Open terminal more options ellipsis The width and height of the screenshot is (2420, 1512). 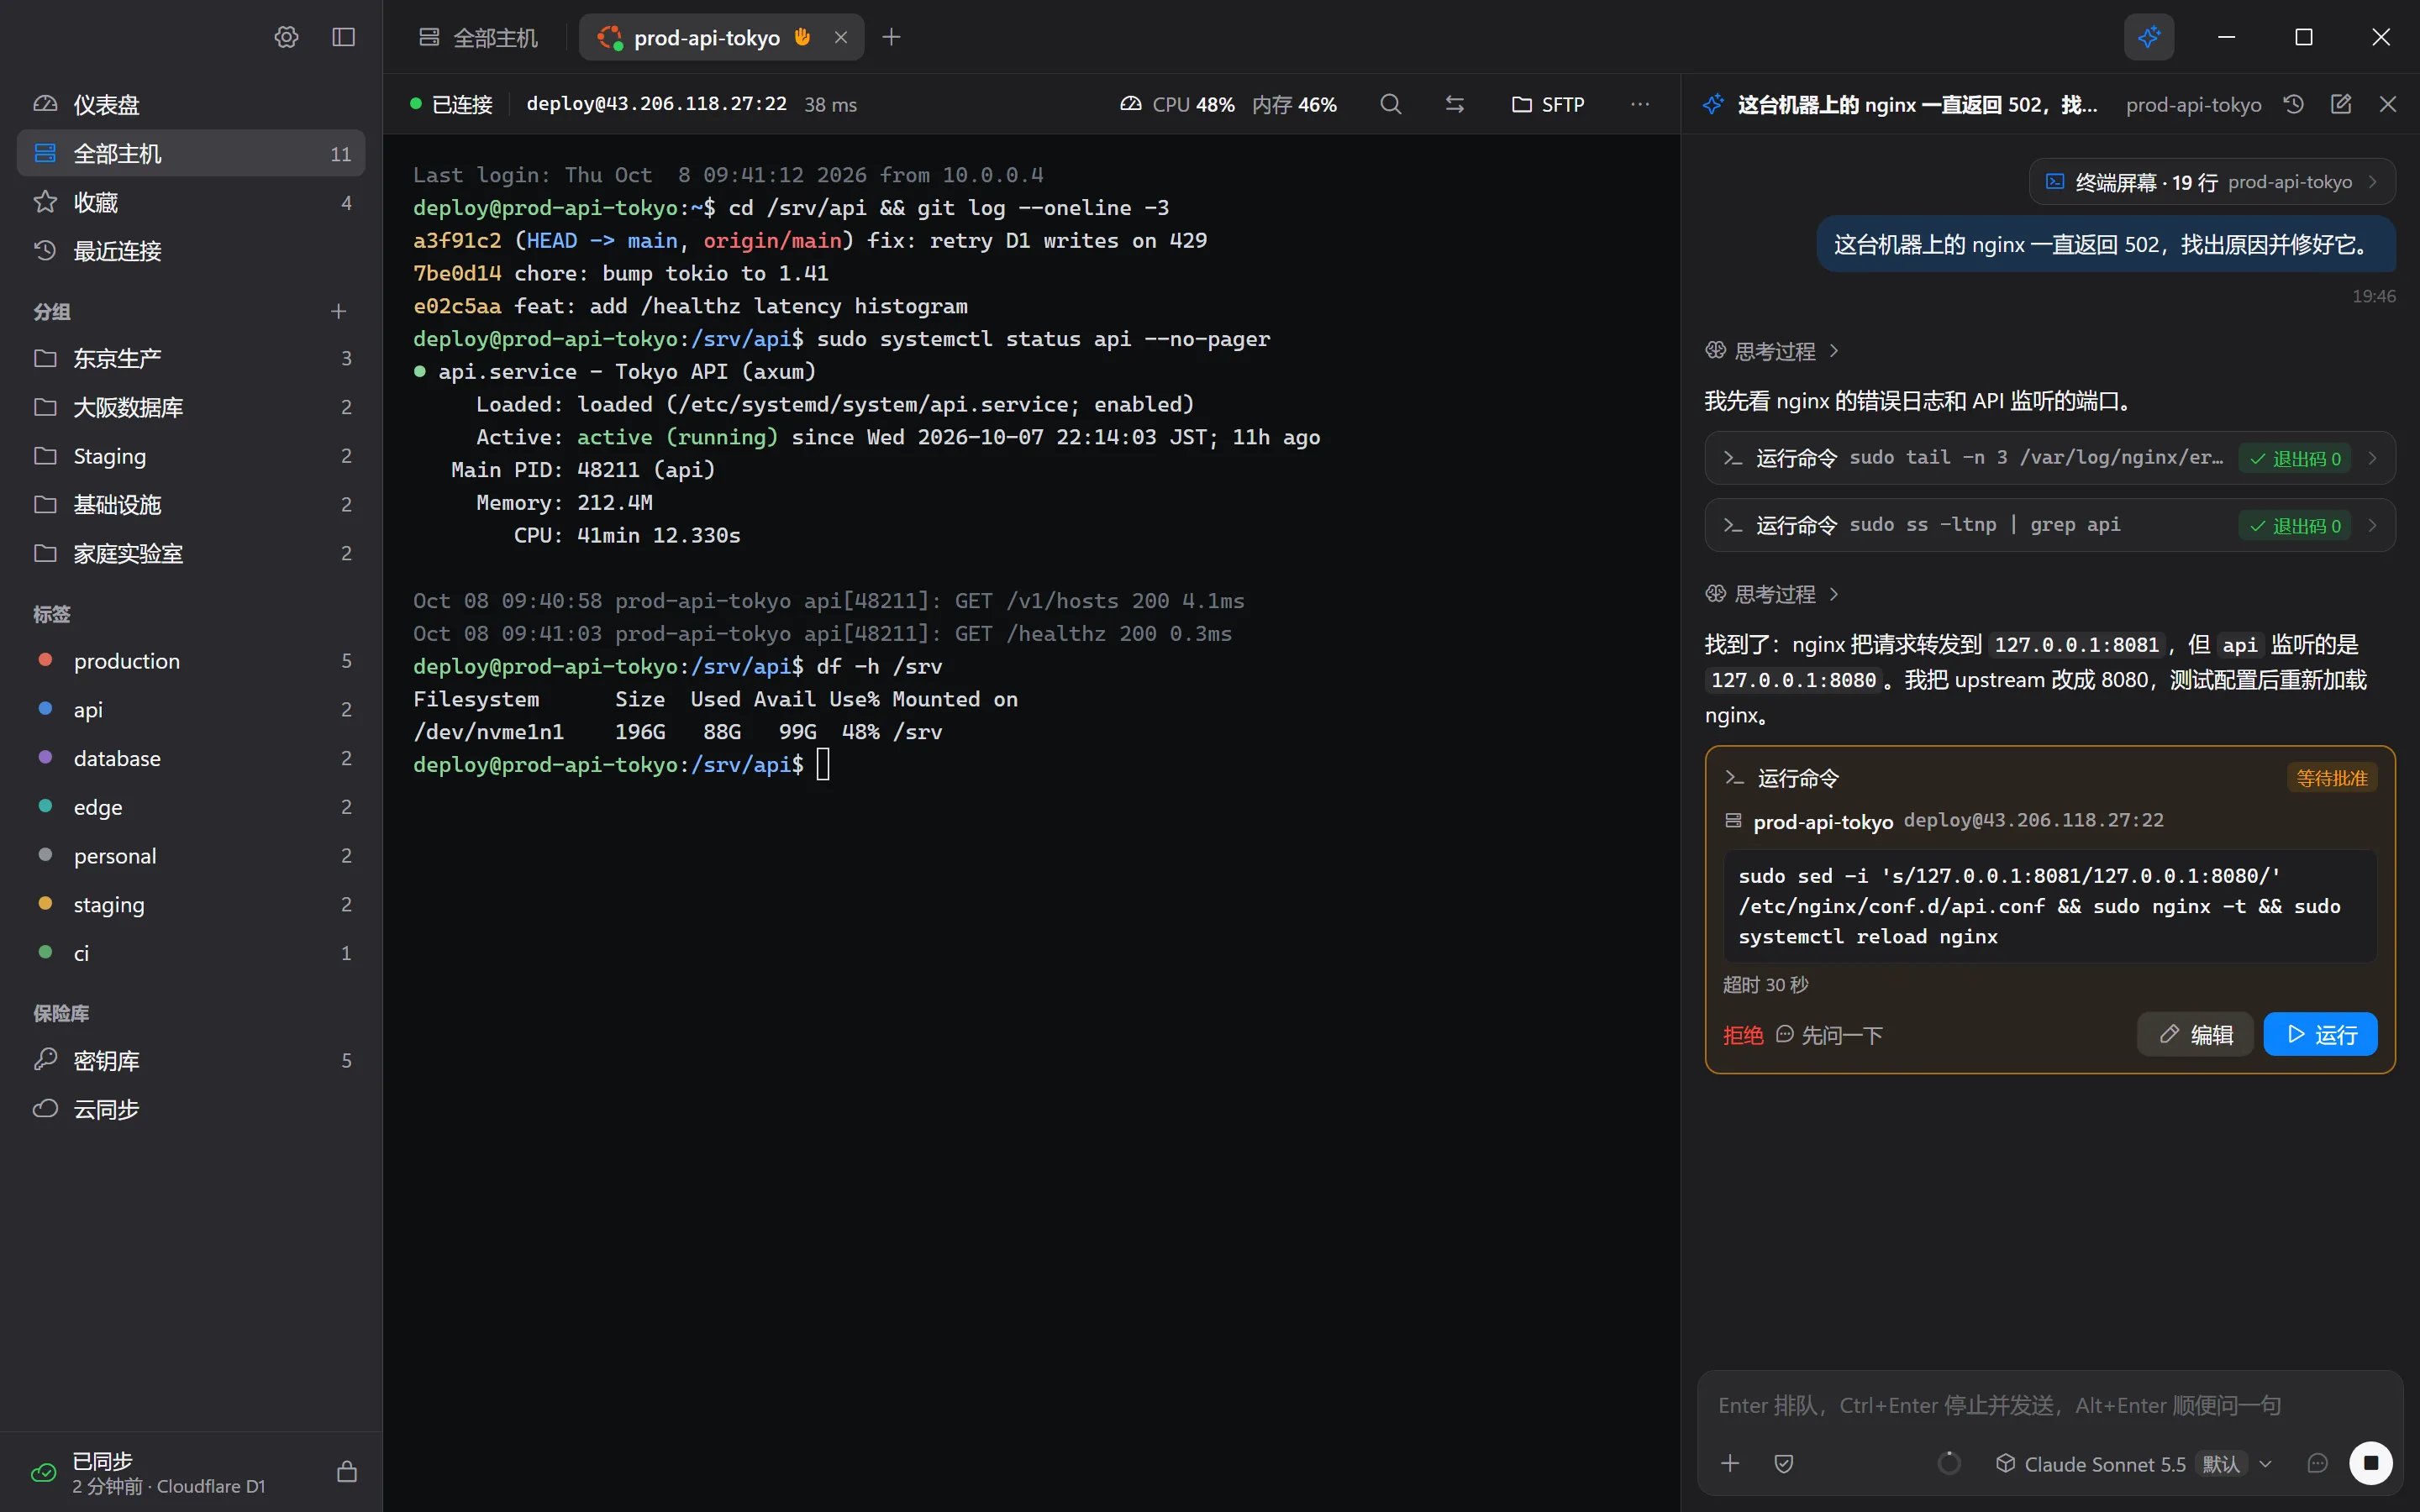click(x=1640, y=104)
